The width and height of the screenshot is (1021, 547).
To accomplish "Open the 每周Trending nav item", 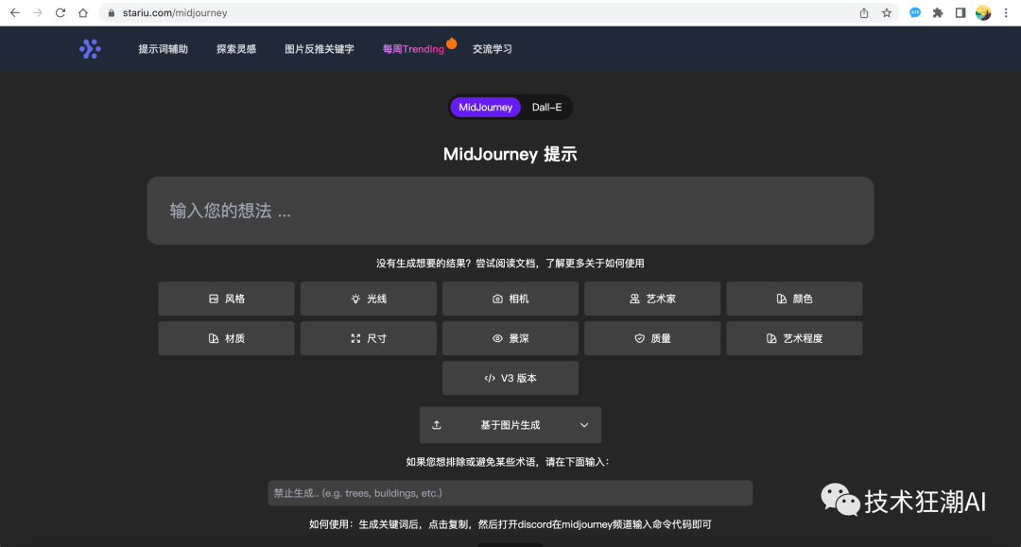I will pos(413,49).
